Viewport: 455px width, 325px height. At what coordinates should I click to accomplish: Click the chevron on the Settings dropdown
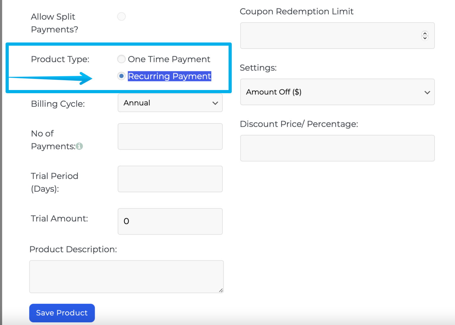pos(427,92)
